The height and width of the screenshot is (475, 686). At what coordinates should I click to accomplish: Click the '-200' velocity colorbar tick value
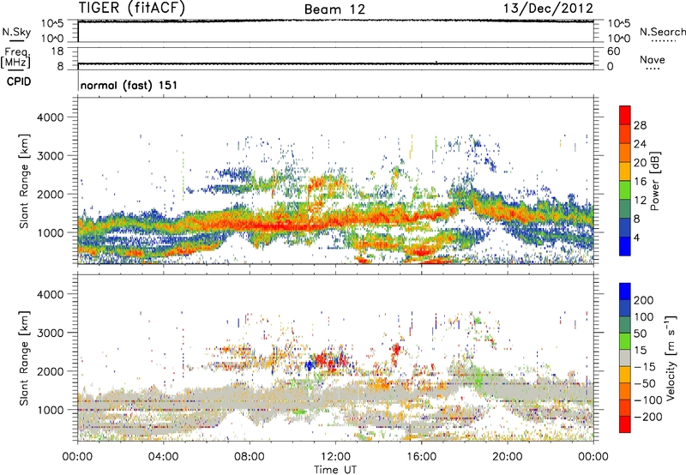point(647,417)
